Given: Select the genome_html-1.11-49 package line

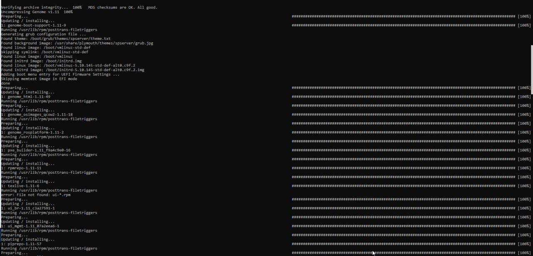Looking at the screenshot, I should [x=25, y=97].
